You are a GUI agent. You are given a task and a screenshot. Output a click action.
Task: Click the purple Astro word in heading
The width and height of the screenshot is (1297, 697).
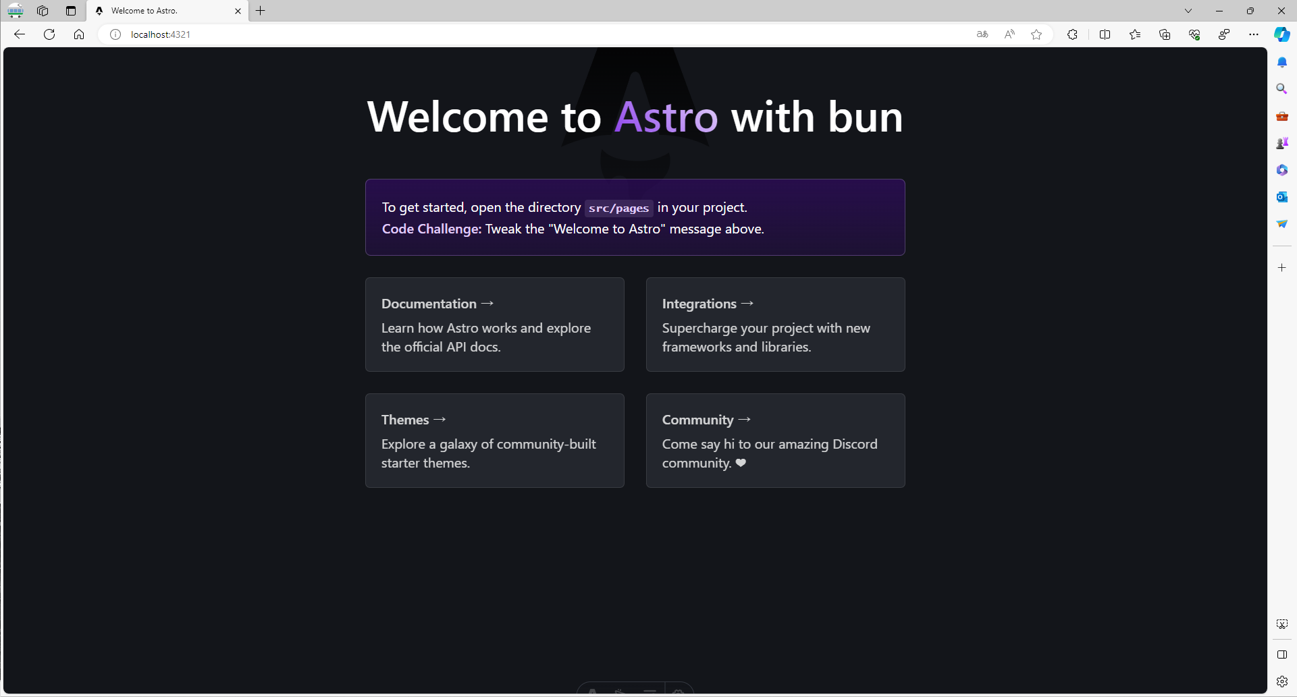(x=666, y=117)
